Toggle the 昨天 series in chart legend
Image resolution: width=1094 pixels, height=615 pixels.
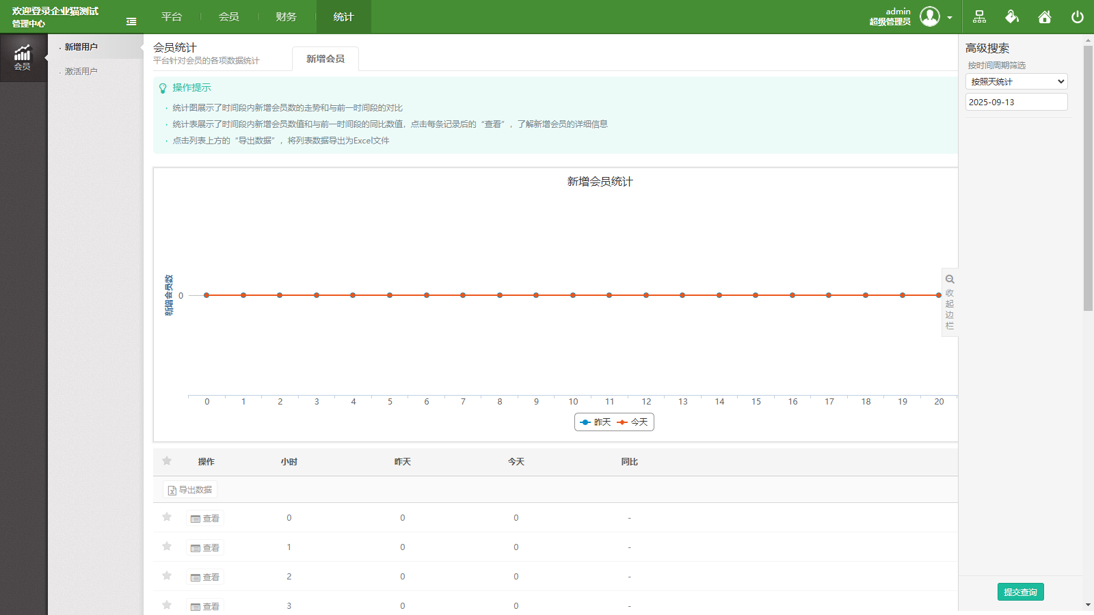(595, 422)
